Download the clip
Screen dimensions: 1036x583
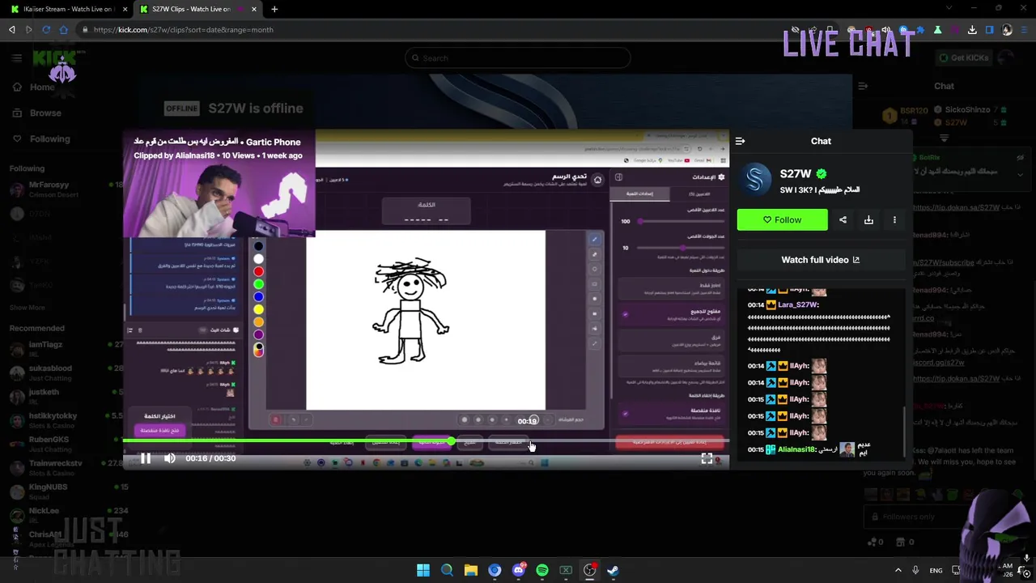868,219
